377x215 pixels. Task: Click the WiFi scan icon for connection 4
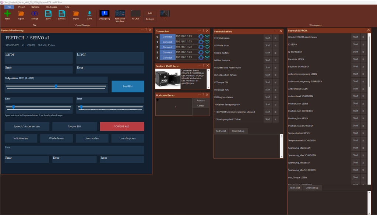tap(207, 57)
